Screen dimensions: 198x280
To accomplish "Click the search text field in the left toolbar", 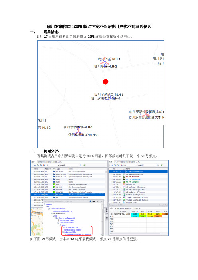I will click(x=72, y=165).
